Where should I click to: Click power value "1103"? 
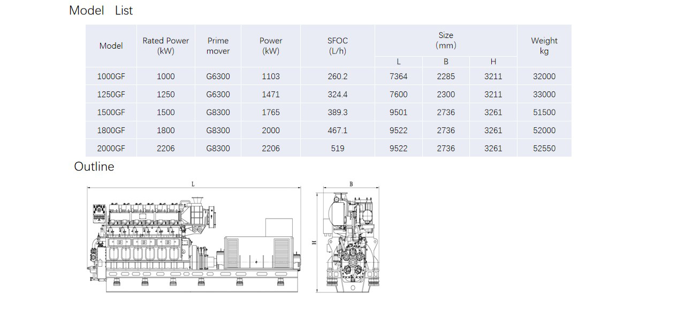click(271, 76)
